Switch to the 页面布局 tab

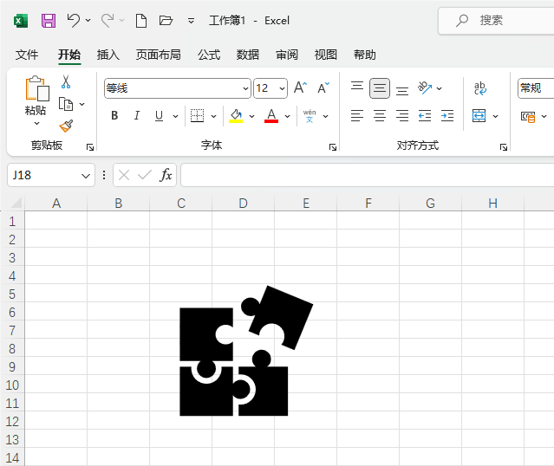click(x=159, y=55)
